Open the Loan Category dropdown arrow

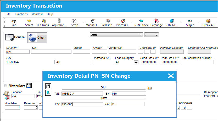point(136,62)
